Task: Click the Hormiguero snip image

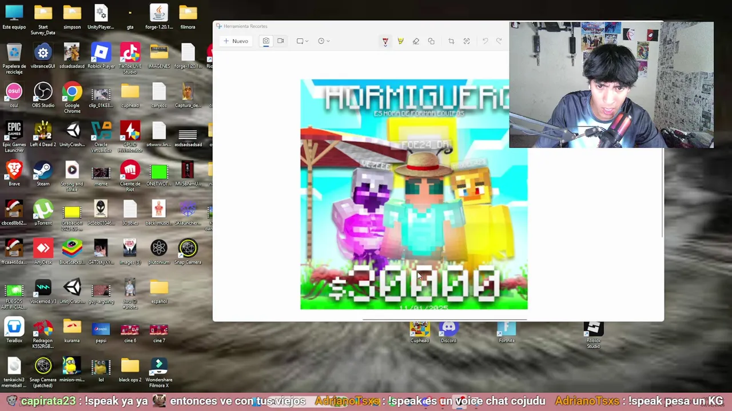Action: click(413, 194)
